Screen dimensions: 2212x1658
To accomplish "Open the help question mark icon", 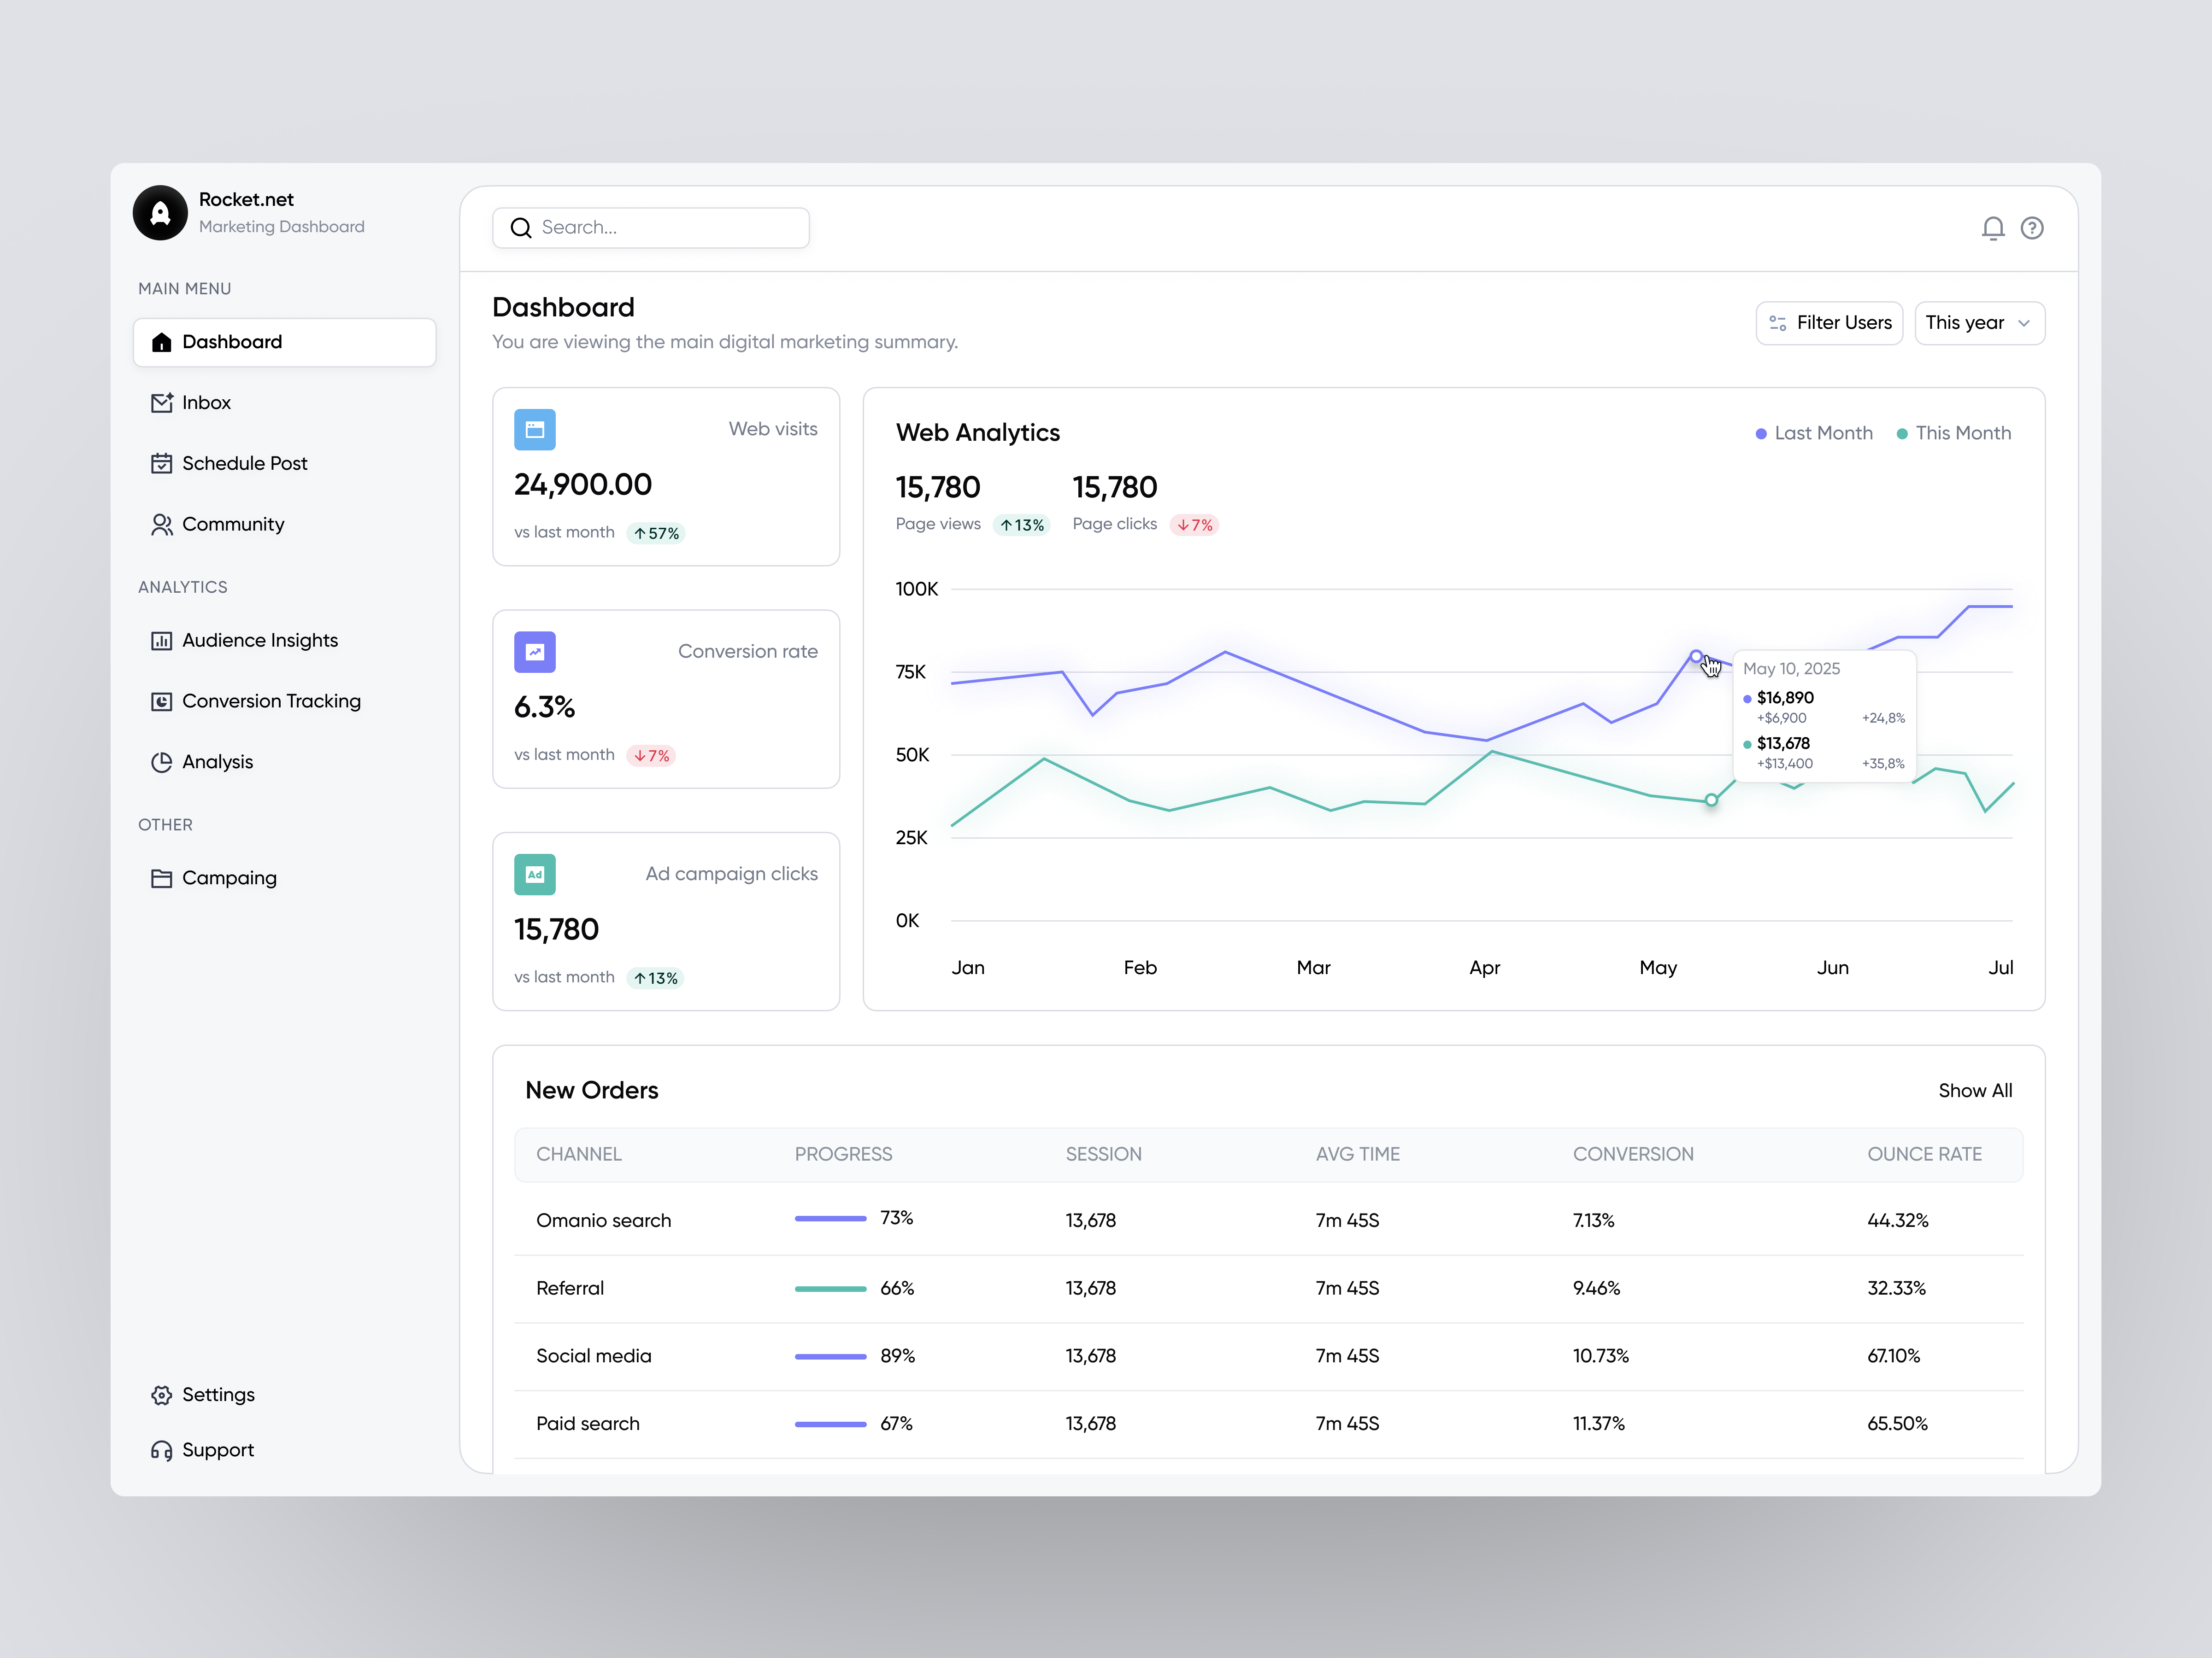I will pos(2031,228).
